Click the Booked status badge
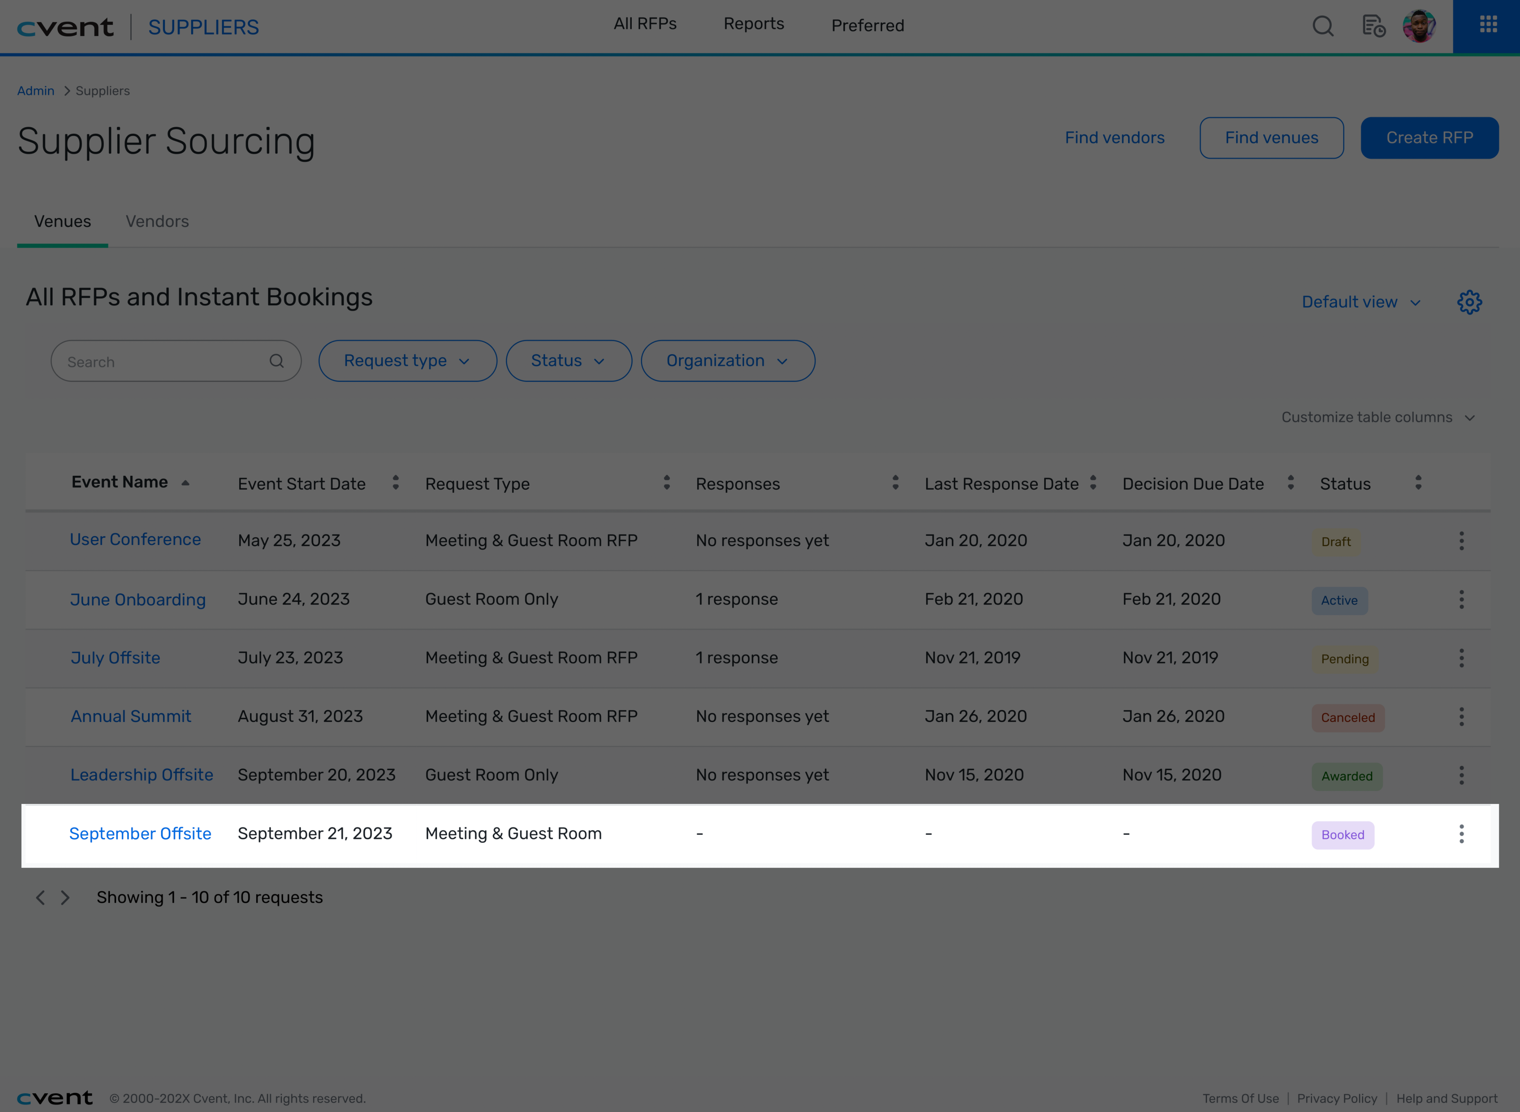This screenshot has width=1520, height=1112. coord(1343,835)
